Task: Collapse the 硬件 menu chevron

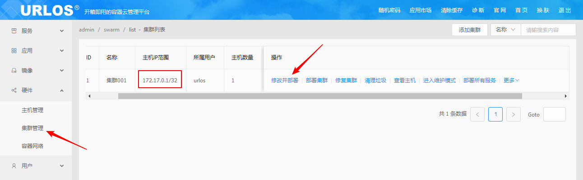Action: (x=62, y=90)
